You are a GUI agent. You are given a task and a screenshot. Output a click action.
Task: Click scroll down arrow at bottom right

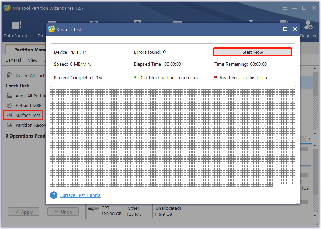315,216
